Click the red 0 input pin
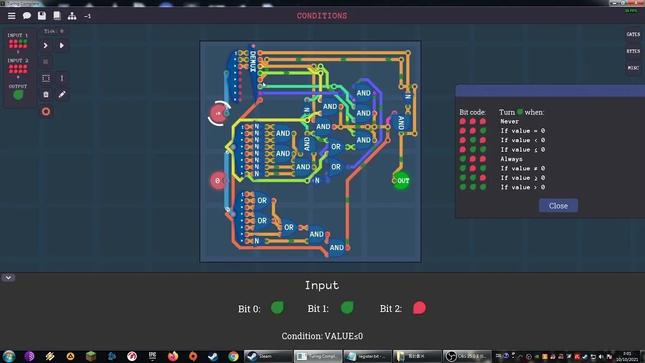Viewport: 645px width, 363px height. coord(218,180)
